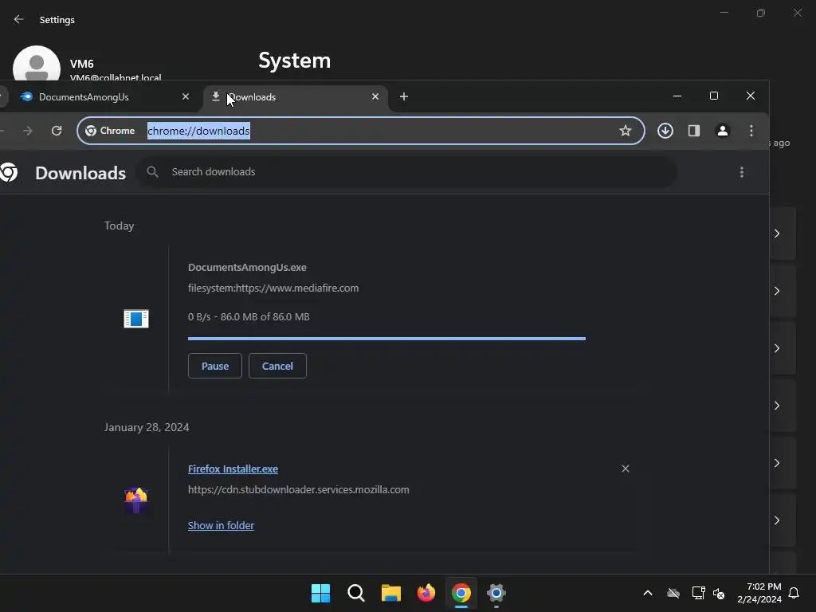
Task: Pause the DocumentsAmongUs.exe download
Action: (x=215, y=366)
